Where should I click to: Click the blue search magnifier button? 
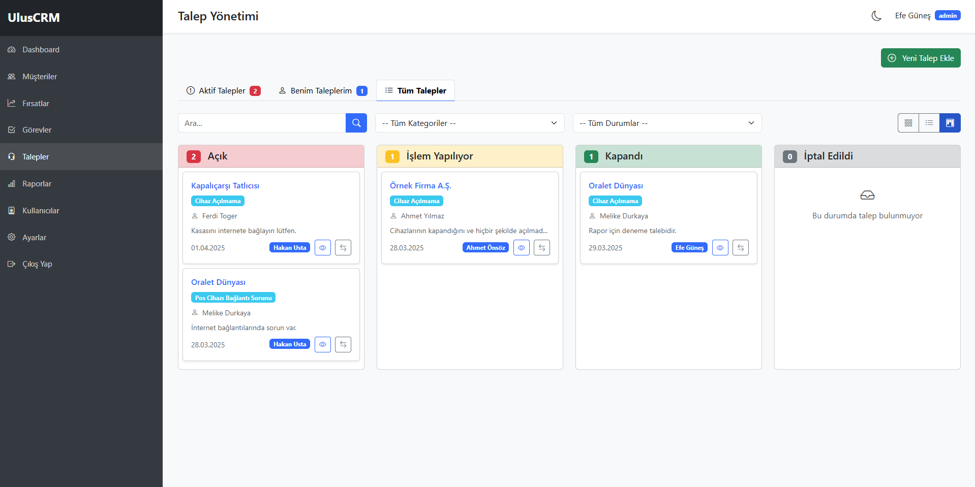[356, 123]
